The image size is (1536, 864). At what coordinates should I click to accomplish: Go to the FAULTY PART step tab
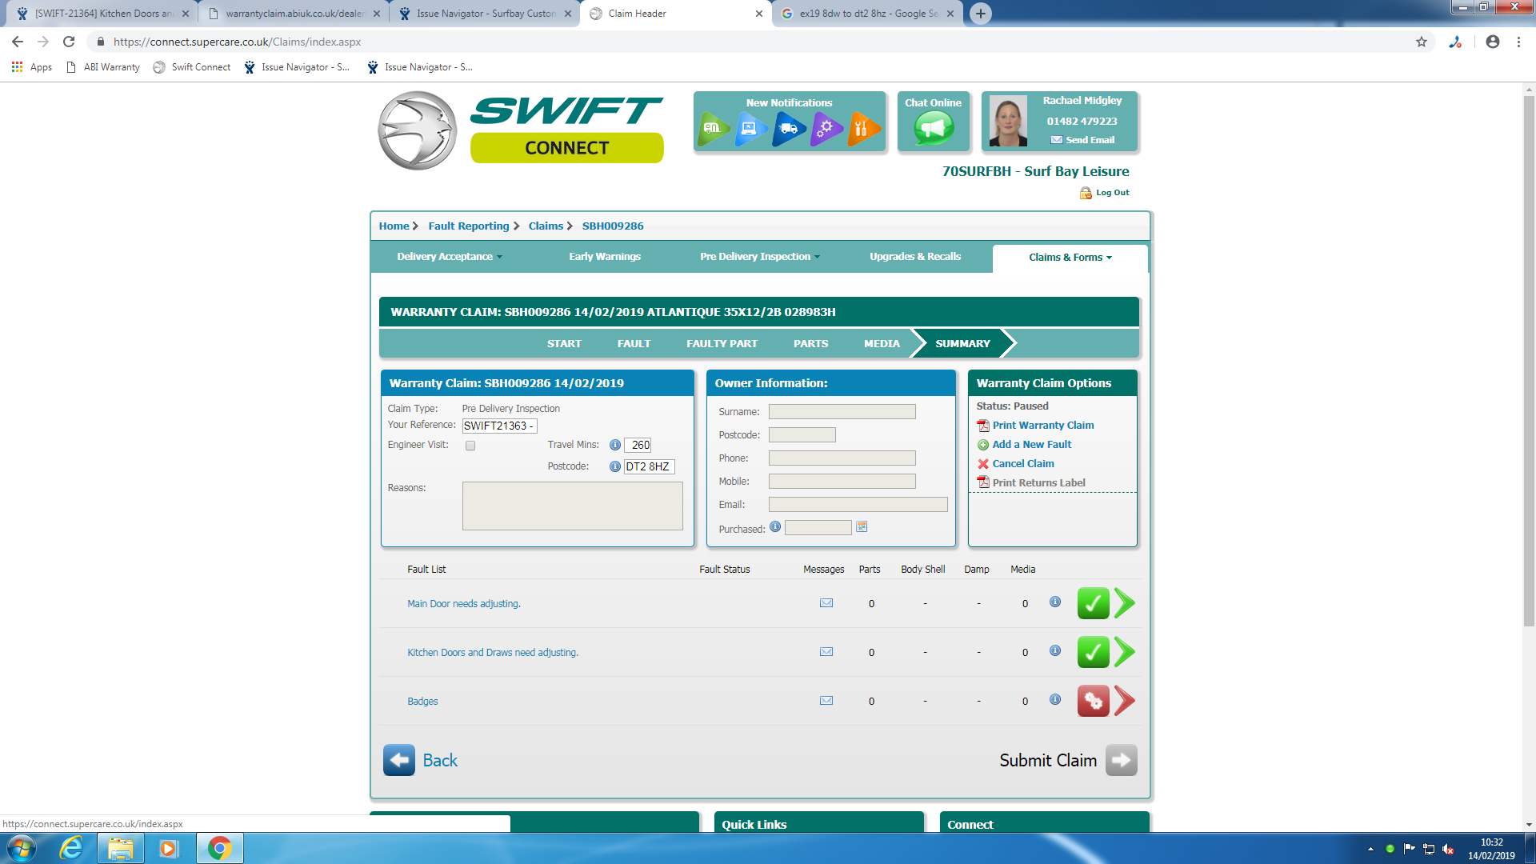[x=722, y=343]
